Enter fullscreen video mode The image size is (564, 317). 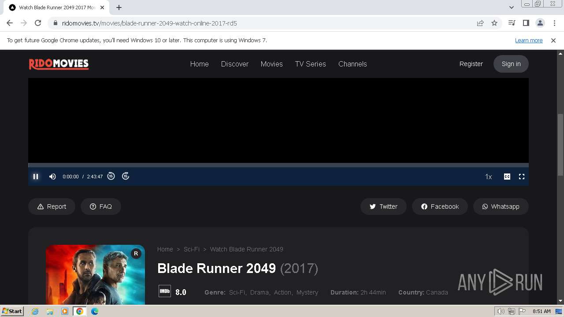522,177
